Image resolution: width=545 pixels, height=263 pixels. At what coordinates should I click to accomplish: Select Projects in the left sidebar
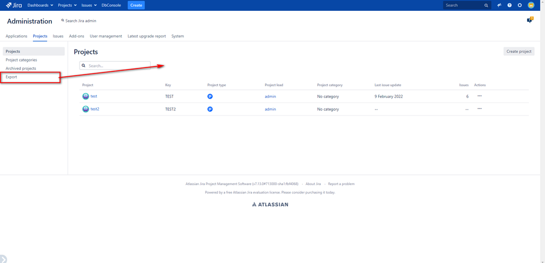[x=34, y=51]
